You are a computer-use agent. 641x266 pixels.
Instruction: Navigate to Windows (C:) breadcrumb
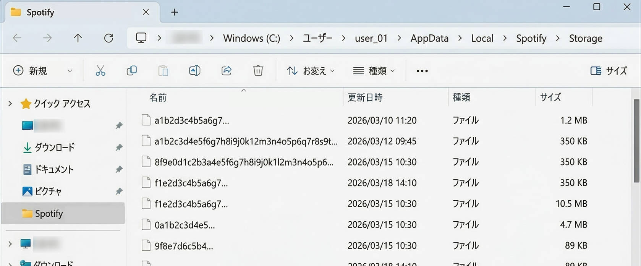pos(252,38)
